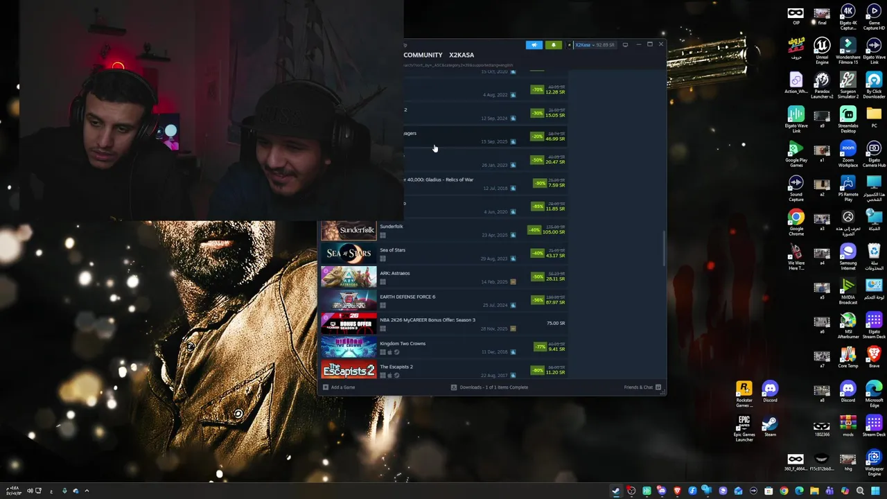
Task: Open the PC folder on desktop
Action: pos(874,116)
